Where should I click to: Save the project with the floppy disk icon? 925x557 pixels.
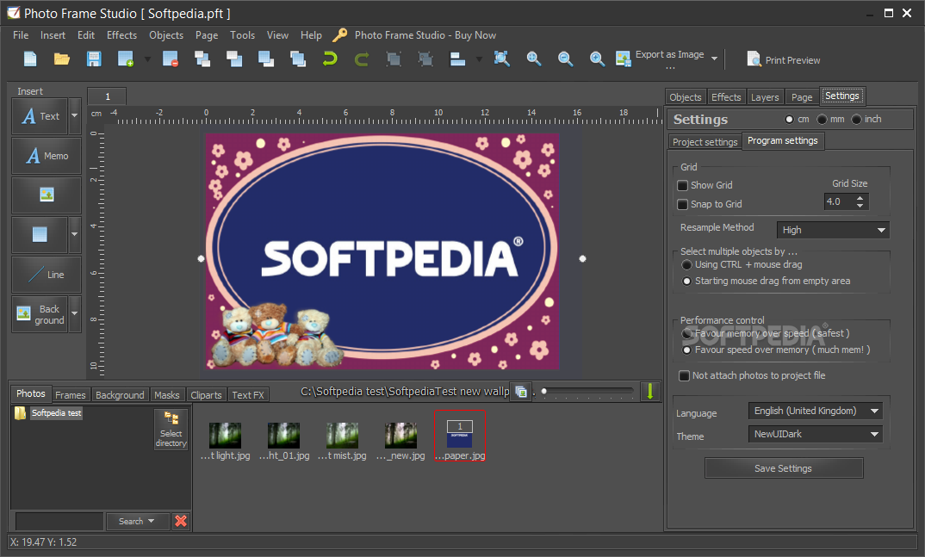pyautogui.click(x=94, y=59)
